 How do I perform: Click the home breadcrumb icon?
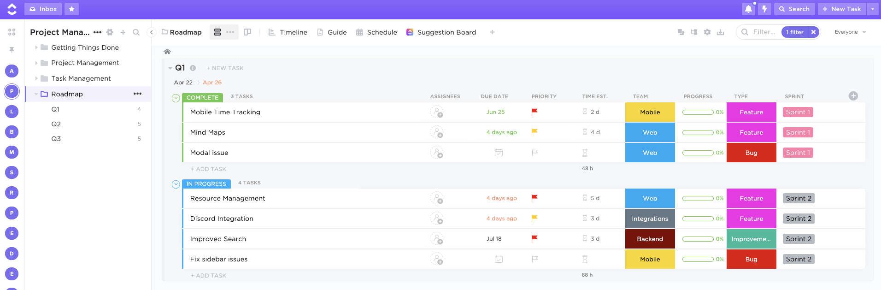tap(167, 52)
